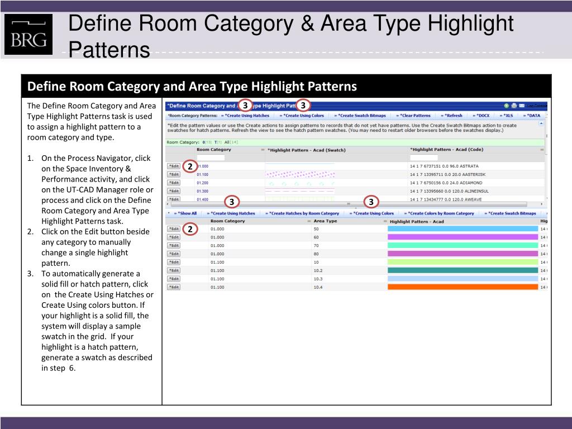
Task: Click Highlight Pattern Code filter input
Action: tap(423, 158)
